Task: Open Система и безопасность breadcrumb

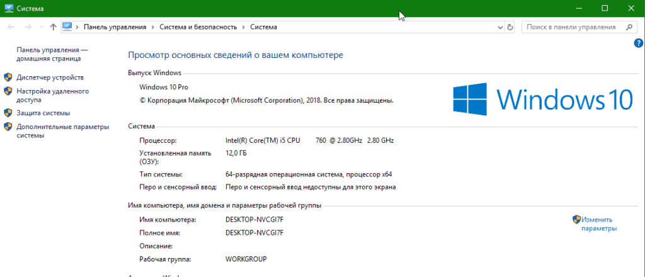Action: click(x=198, y=27)
